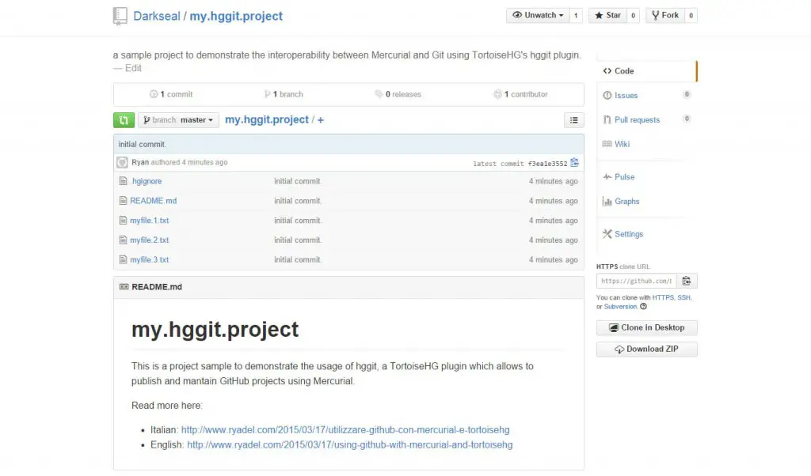
Task: Open the Unwatch notifications dropdown
Action: click(538, 15)
